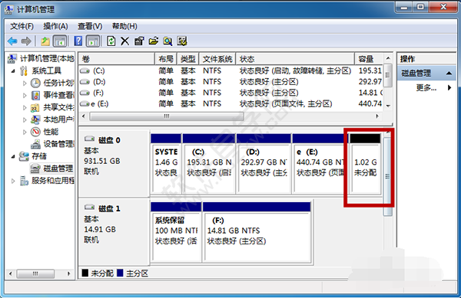This screenshot has height=298, width=461.
Task: Click the volume list horizontal scrollbar thumb
Action: 167,116
